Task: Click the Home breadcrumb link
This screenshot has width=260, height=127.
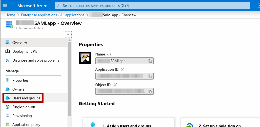Action: pyautogui.click(x=10, y=15)
